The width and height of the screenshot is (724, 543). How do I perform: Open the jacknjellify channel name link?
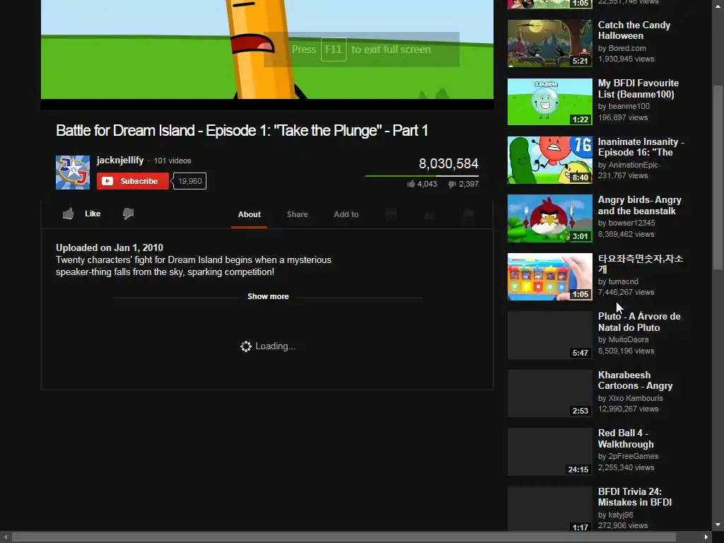click(x=120, y=160)
